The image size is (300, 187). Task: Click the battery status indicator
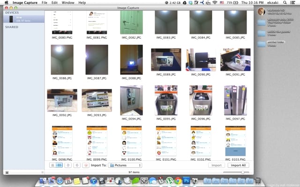232,3
